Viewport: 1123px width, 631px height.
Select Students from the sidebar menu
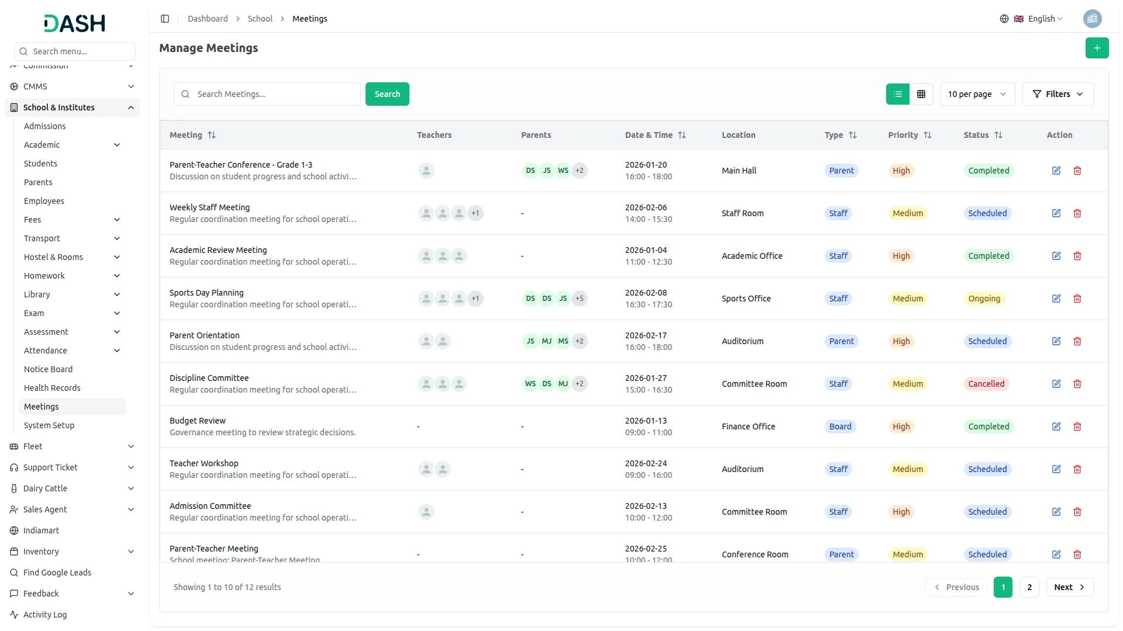[x=40, y=164]
